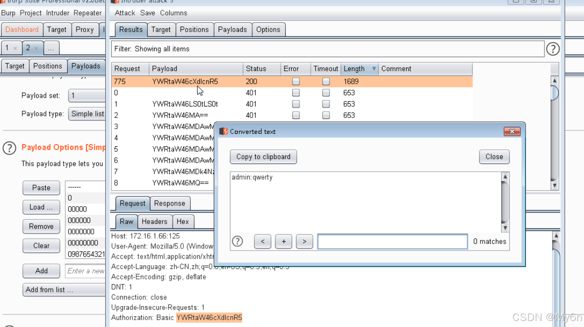The image size is (584, 327).
Task: Select payload item 00000000 in list
Action: [x=86, y=242]
